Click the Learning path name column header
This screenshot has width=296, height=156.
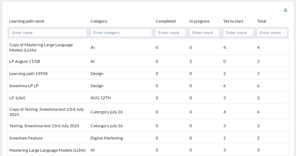(x=27, y=21)
